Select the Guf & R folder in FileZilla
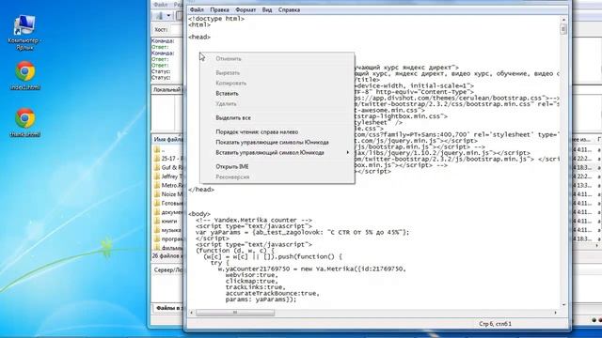The height and width of the screenshot is (338, 602). tap(169, 167)
